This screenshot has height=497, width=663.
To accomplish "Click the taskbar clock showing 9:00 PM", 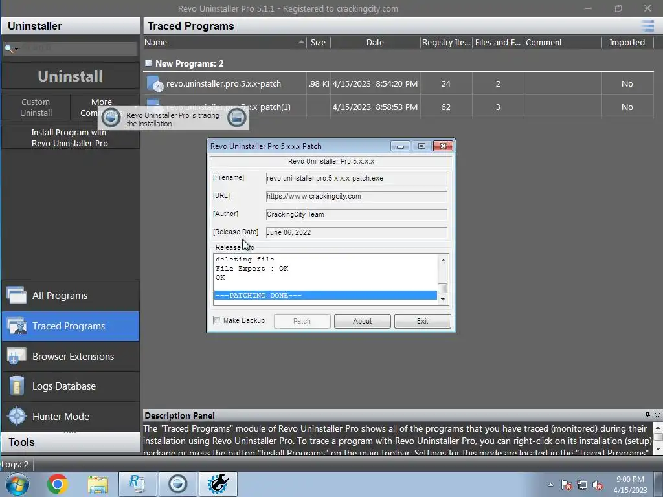I will click(630, 485).
